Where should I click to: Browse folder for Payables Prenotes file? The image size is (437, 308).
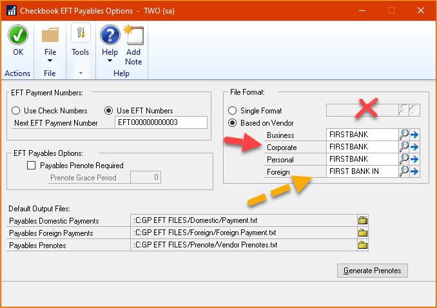pyautogui.click(x=363, y=245)
